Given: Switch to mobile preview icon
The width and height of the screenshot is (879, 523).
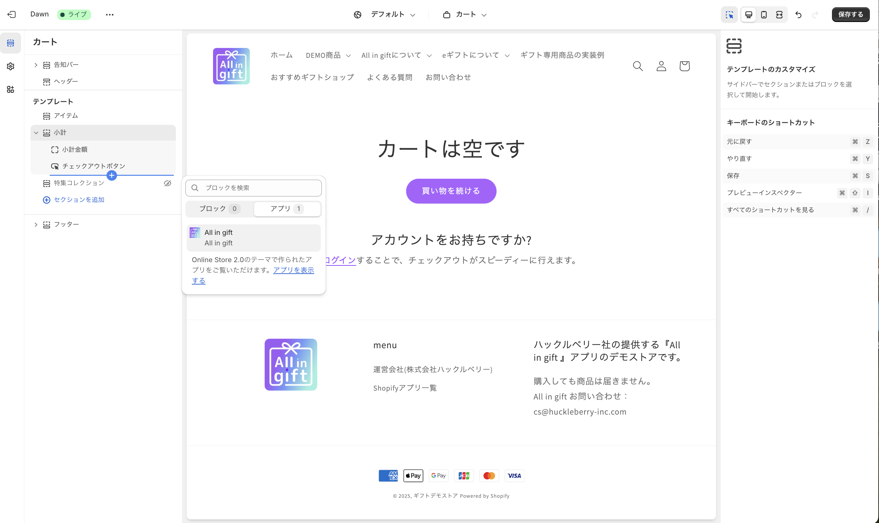Looking at the screenshot, I should 764,14.
